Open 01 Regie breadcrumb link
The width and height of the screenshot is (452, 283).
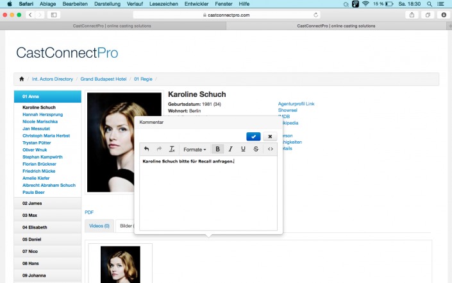point(143,79)
